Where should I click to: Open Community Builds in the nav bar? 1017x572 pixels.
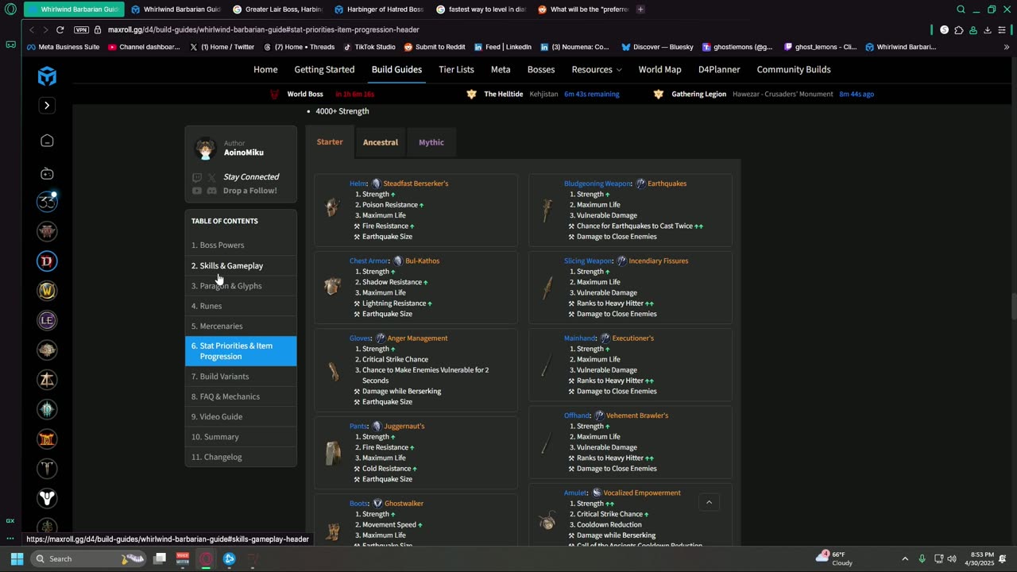click(x=794, y=69)
